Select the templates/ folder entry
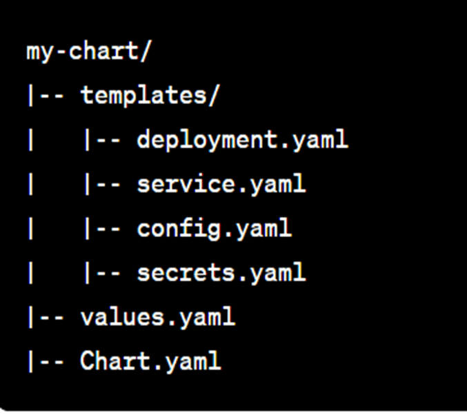 (150, 95)
